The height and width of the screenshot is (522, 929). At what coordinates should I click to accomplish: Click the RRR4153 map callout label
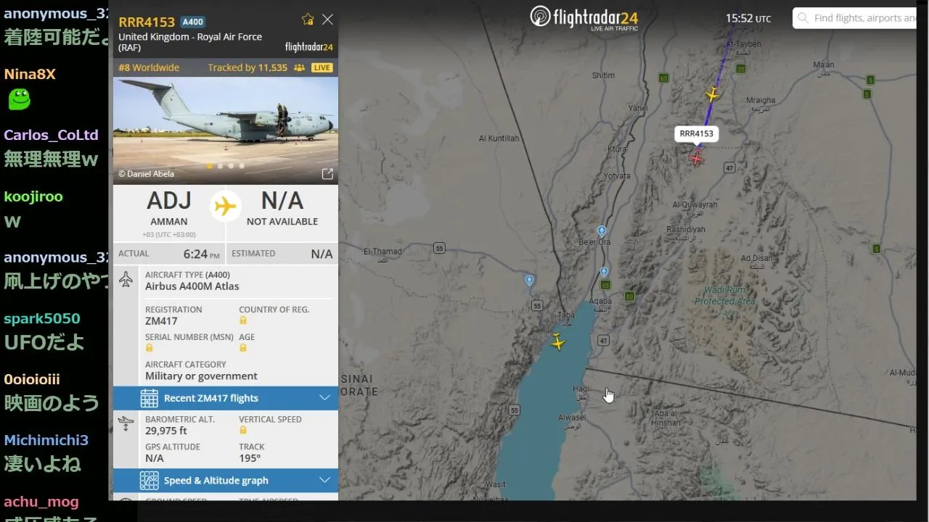[697, 133]
